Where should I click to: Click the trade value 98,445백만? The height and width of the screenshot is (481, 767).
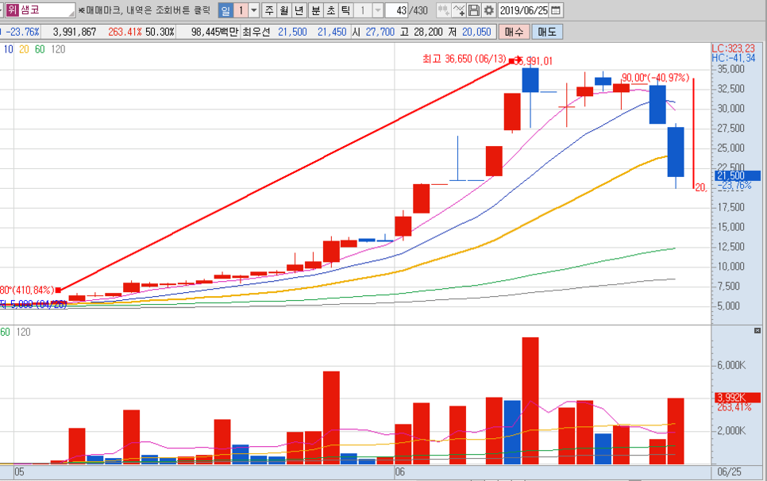click(x=214, y=32)
